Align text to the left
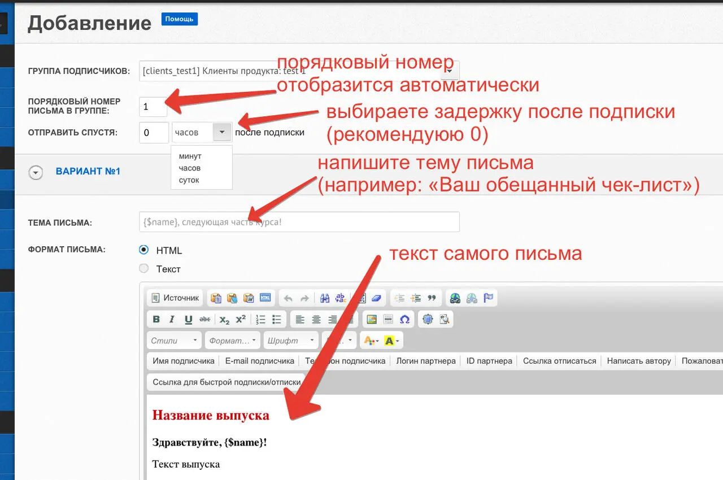The image size is (723, 480). click(x=300, y=320)
